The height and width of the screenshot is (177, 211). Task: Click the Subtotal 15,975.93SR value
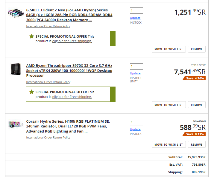(x=196, y=157)
